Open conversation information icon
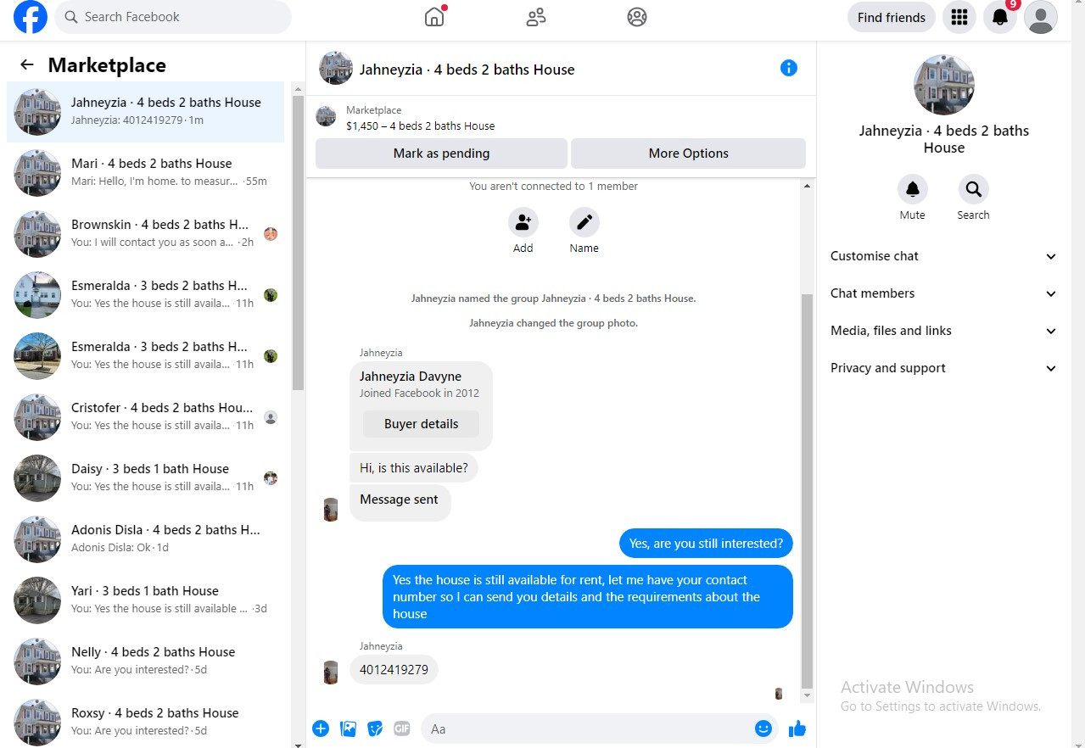The height and width of the screenshot is (748, 1085). click(789, 68)
